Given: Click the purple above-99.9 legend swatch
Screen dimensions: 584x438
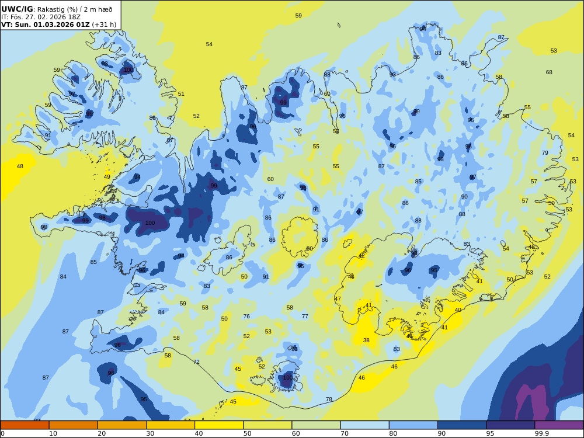Looking at the screenshot, I should pos(559,425).
